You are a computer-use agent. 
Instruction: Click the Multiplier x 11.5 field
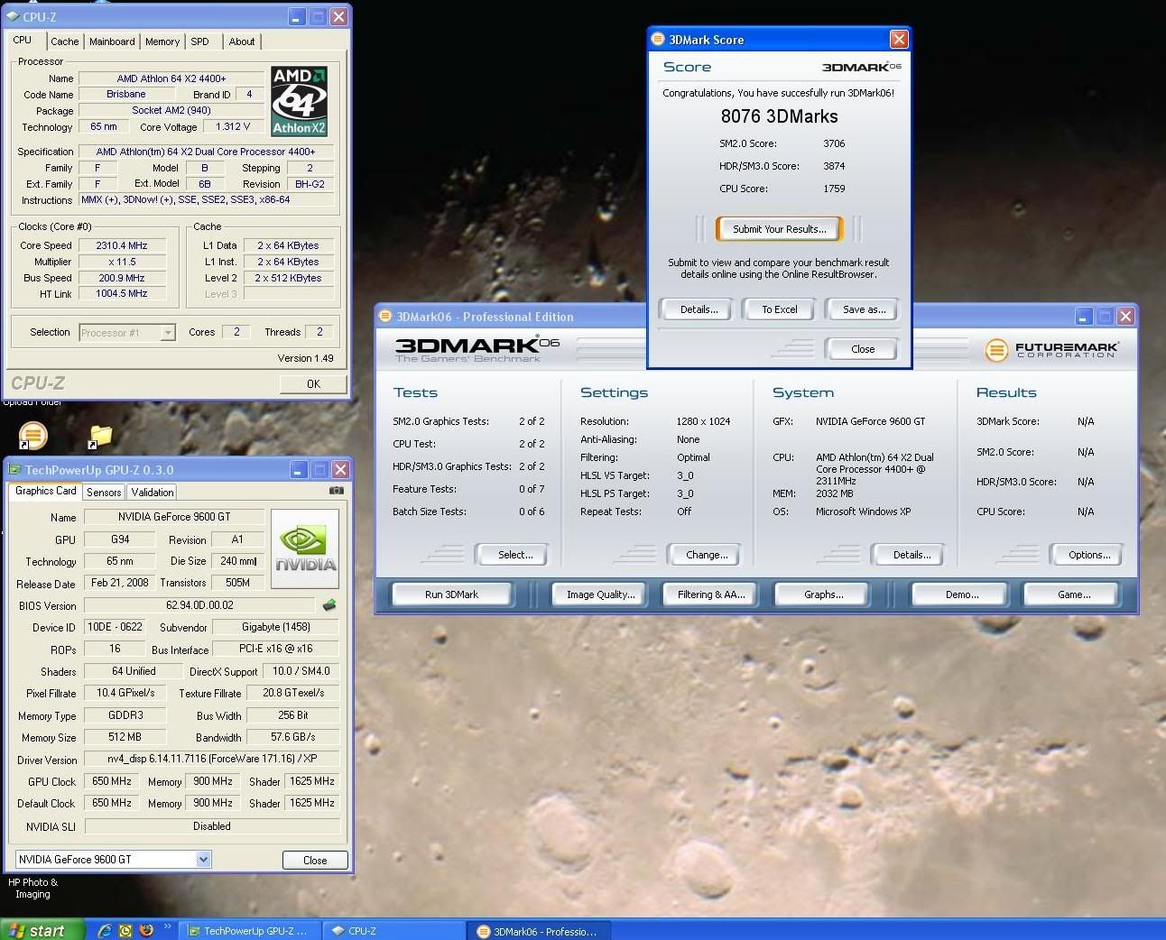(122, 262)
